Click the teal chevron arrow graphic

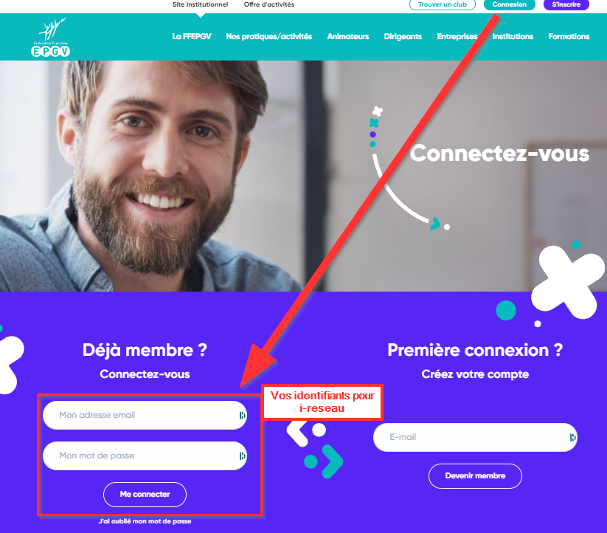click(x=332, y=461)
